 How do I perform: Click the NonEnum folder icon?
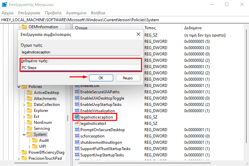[30, 122]
